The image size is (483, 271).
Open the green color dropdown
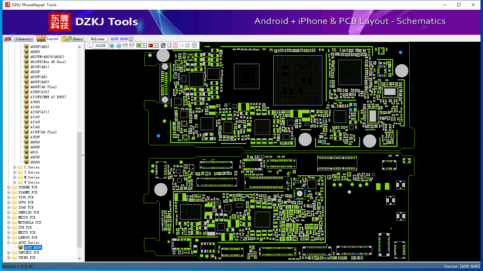[x=144, y=46]
